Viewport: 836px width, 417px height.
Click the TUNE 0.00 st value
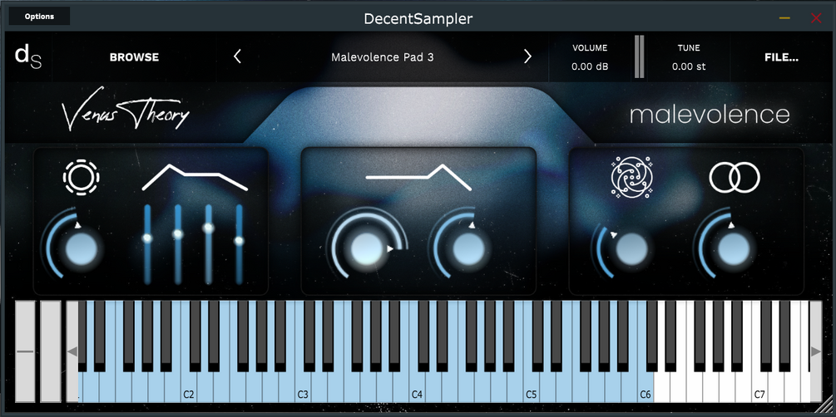[688, 66]
